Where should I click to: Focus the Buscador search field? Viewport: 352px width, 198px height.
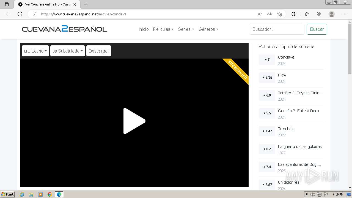[276, 29]
